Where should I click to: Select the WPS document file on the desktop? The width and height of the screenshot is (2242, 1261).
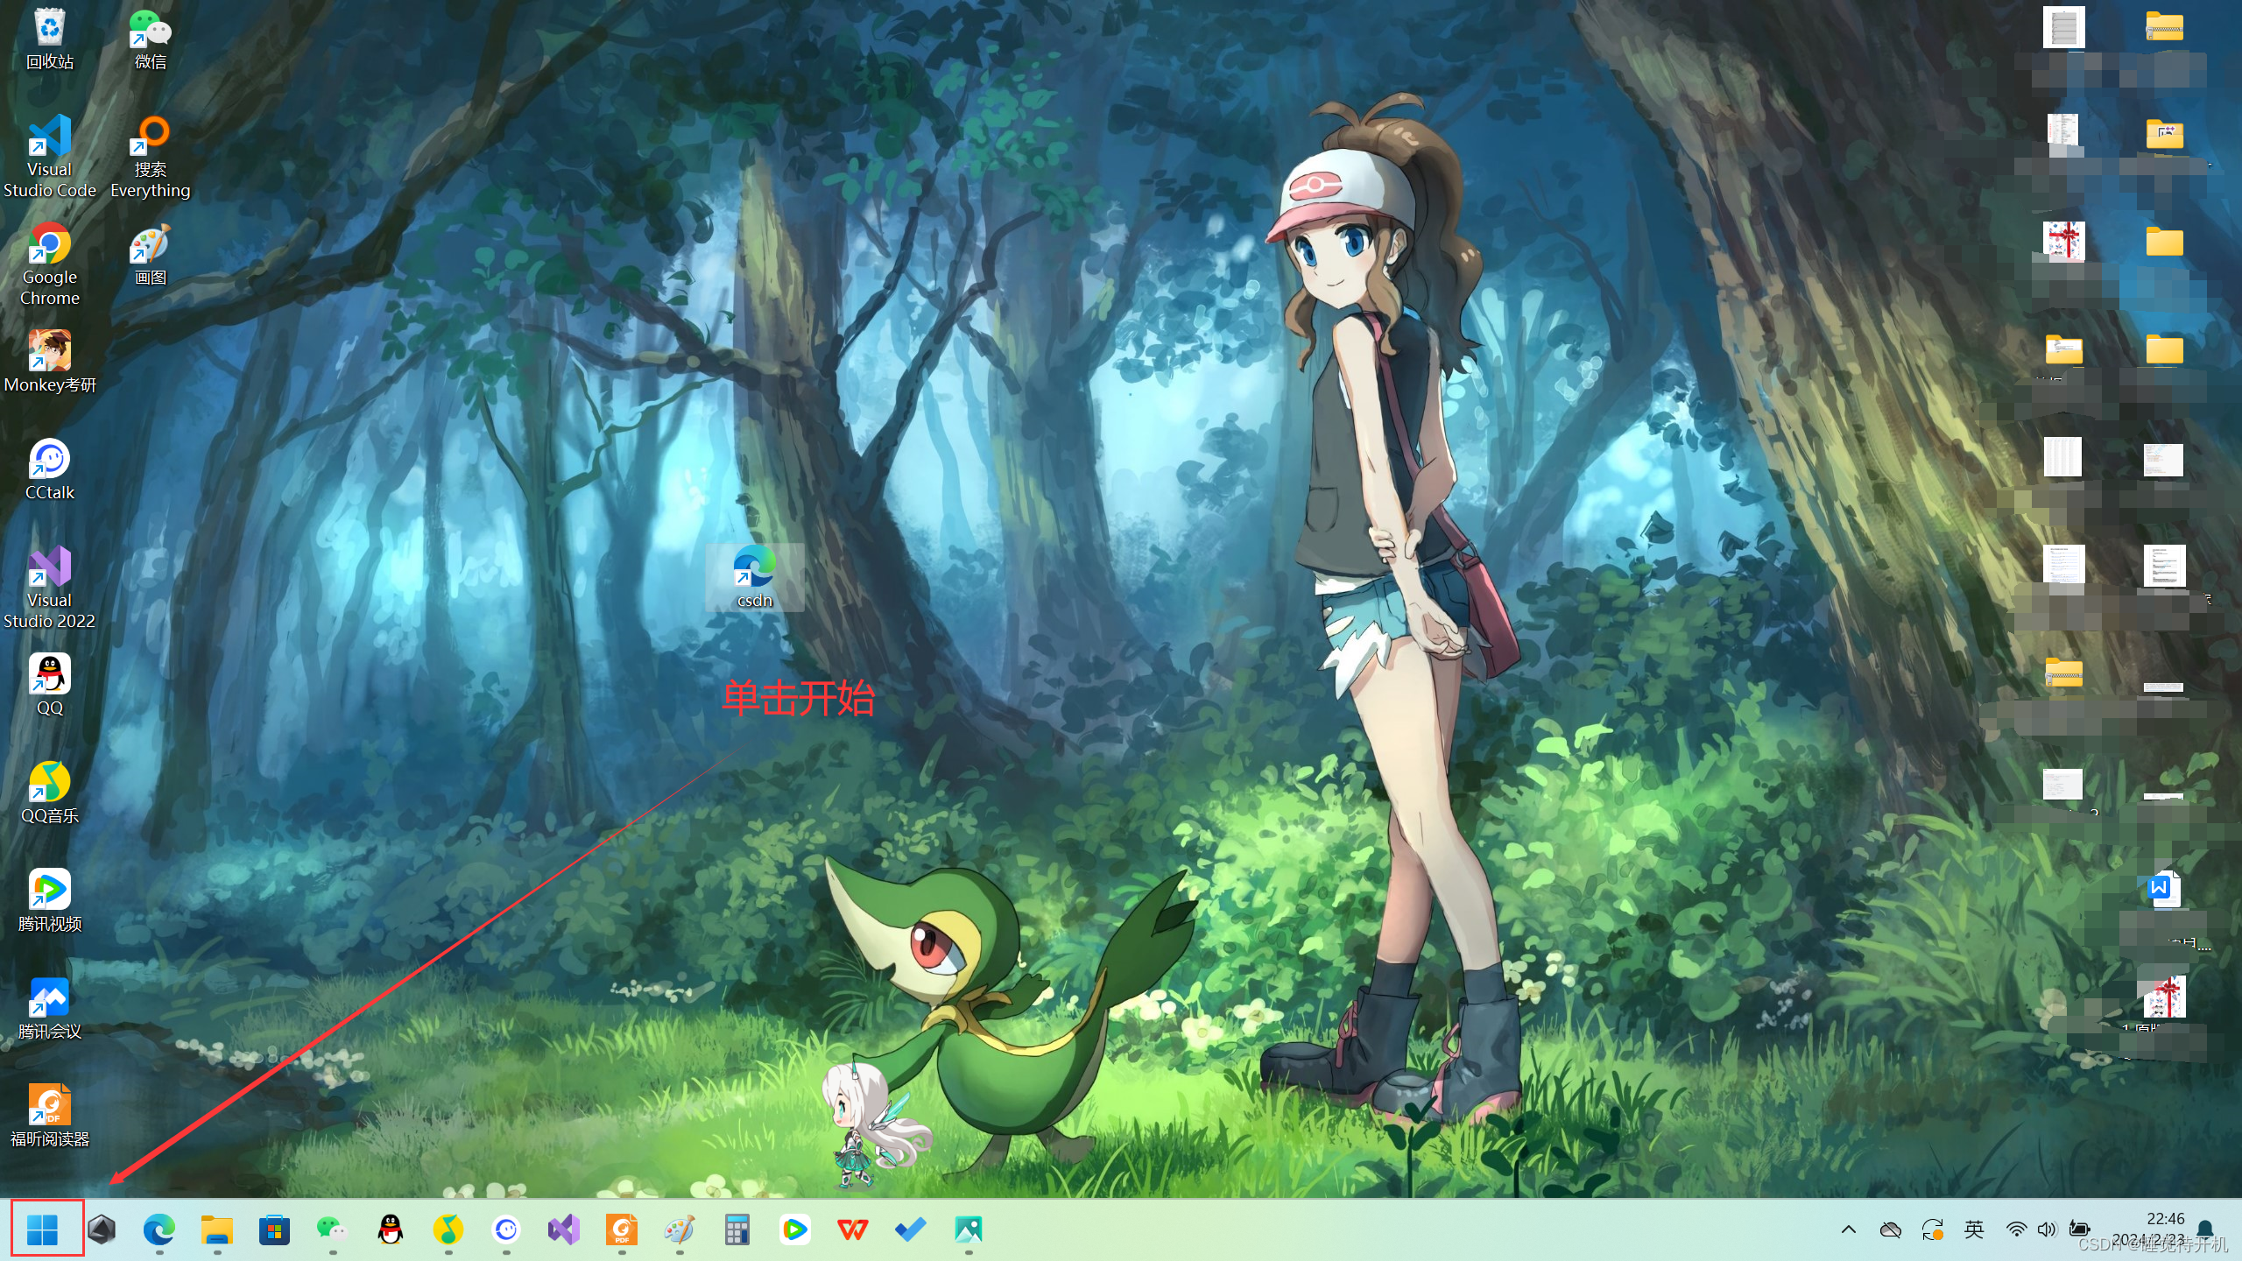2164,891
